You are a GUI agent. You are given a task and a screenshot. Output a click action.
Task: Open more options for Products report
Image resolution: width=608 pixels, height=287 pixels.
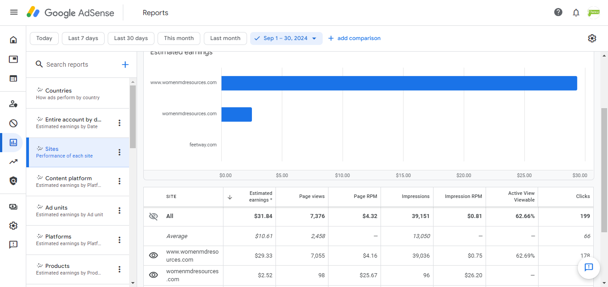[119, 269]
